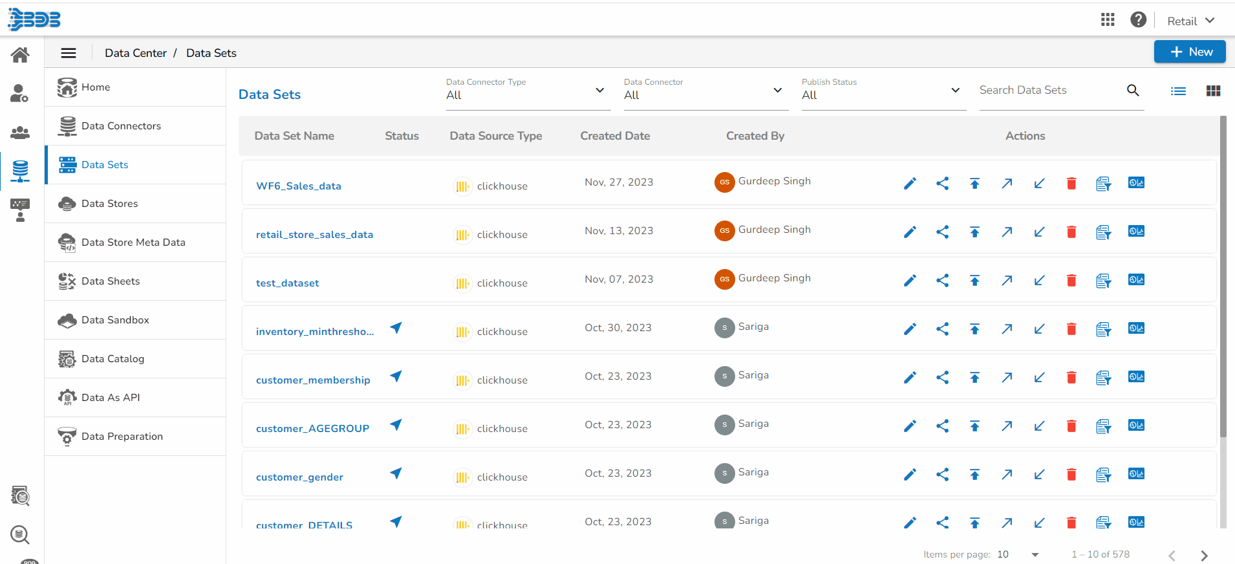The image size is (1235, 564).
Task: Click the down-left arrow icon for customer_AGEGROUP
Action: 1039,426
